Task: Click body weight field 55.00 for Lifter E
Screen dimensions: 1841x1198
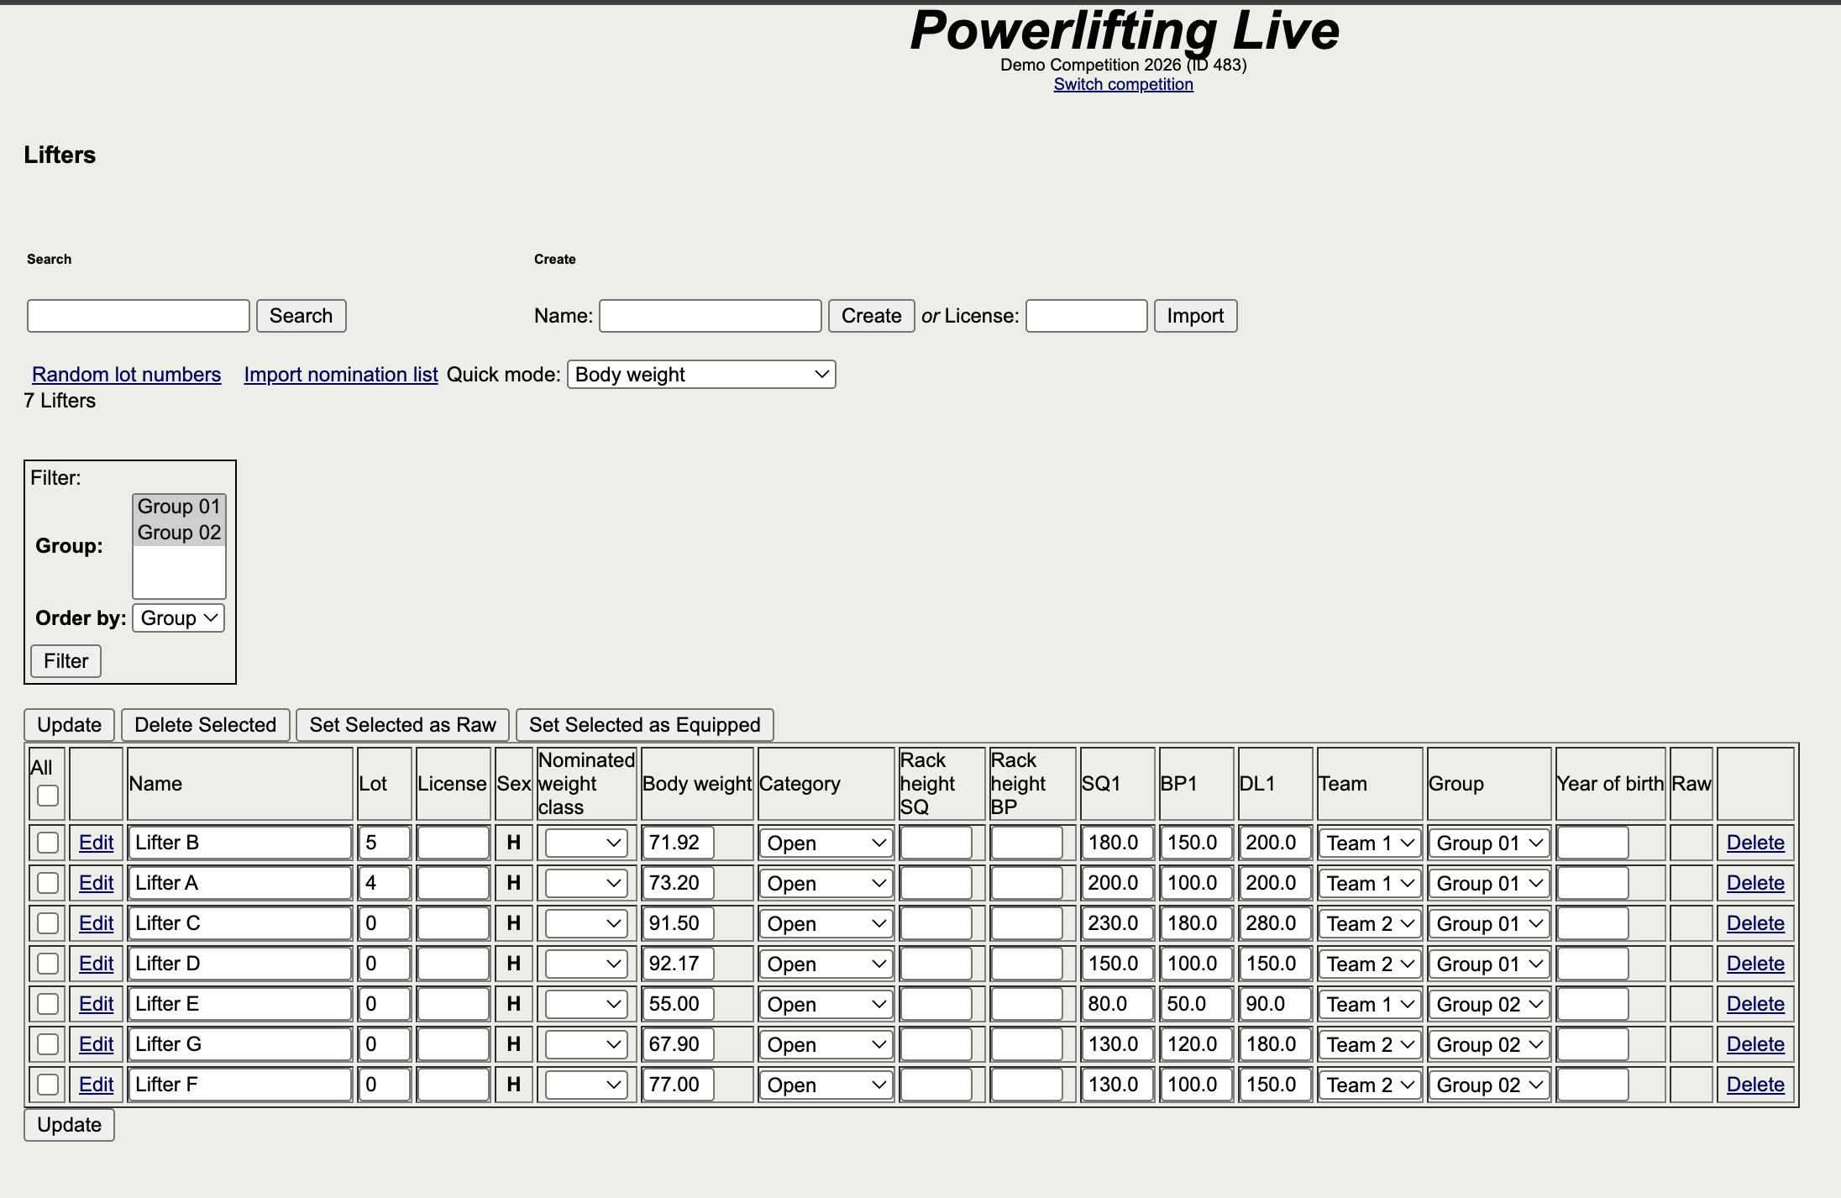Action: click(x=679, y=1004)
